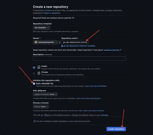Click the branch icon next to main
Viewport: 153px width, 135px height.
pyautogui.click(x=46, y=115)
